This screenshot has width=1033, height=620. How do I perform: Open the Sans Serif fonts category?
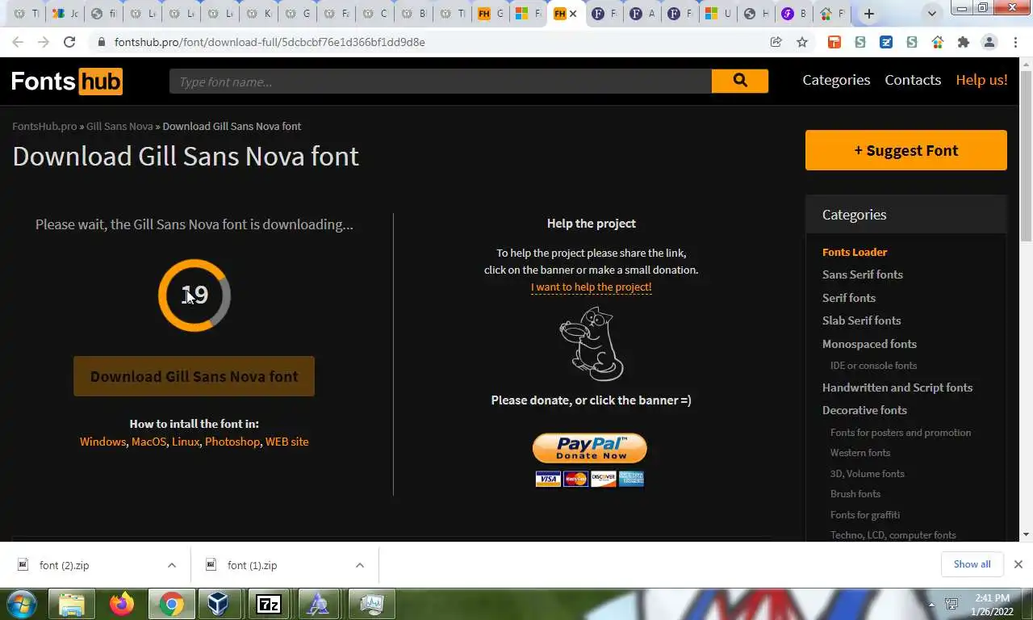click(863, 274)
